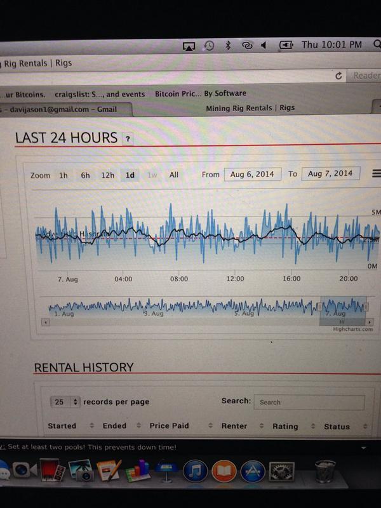Open iBooks from the dock

224,471
